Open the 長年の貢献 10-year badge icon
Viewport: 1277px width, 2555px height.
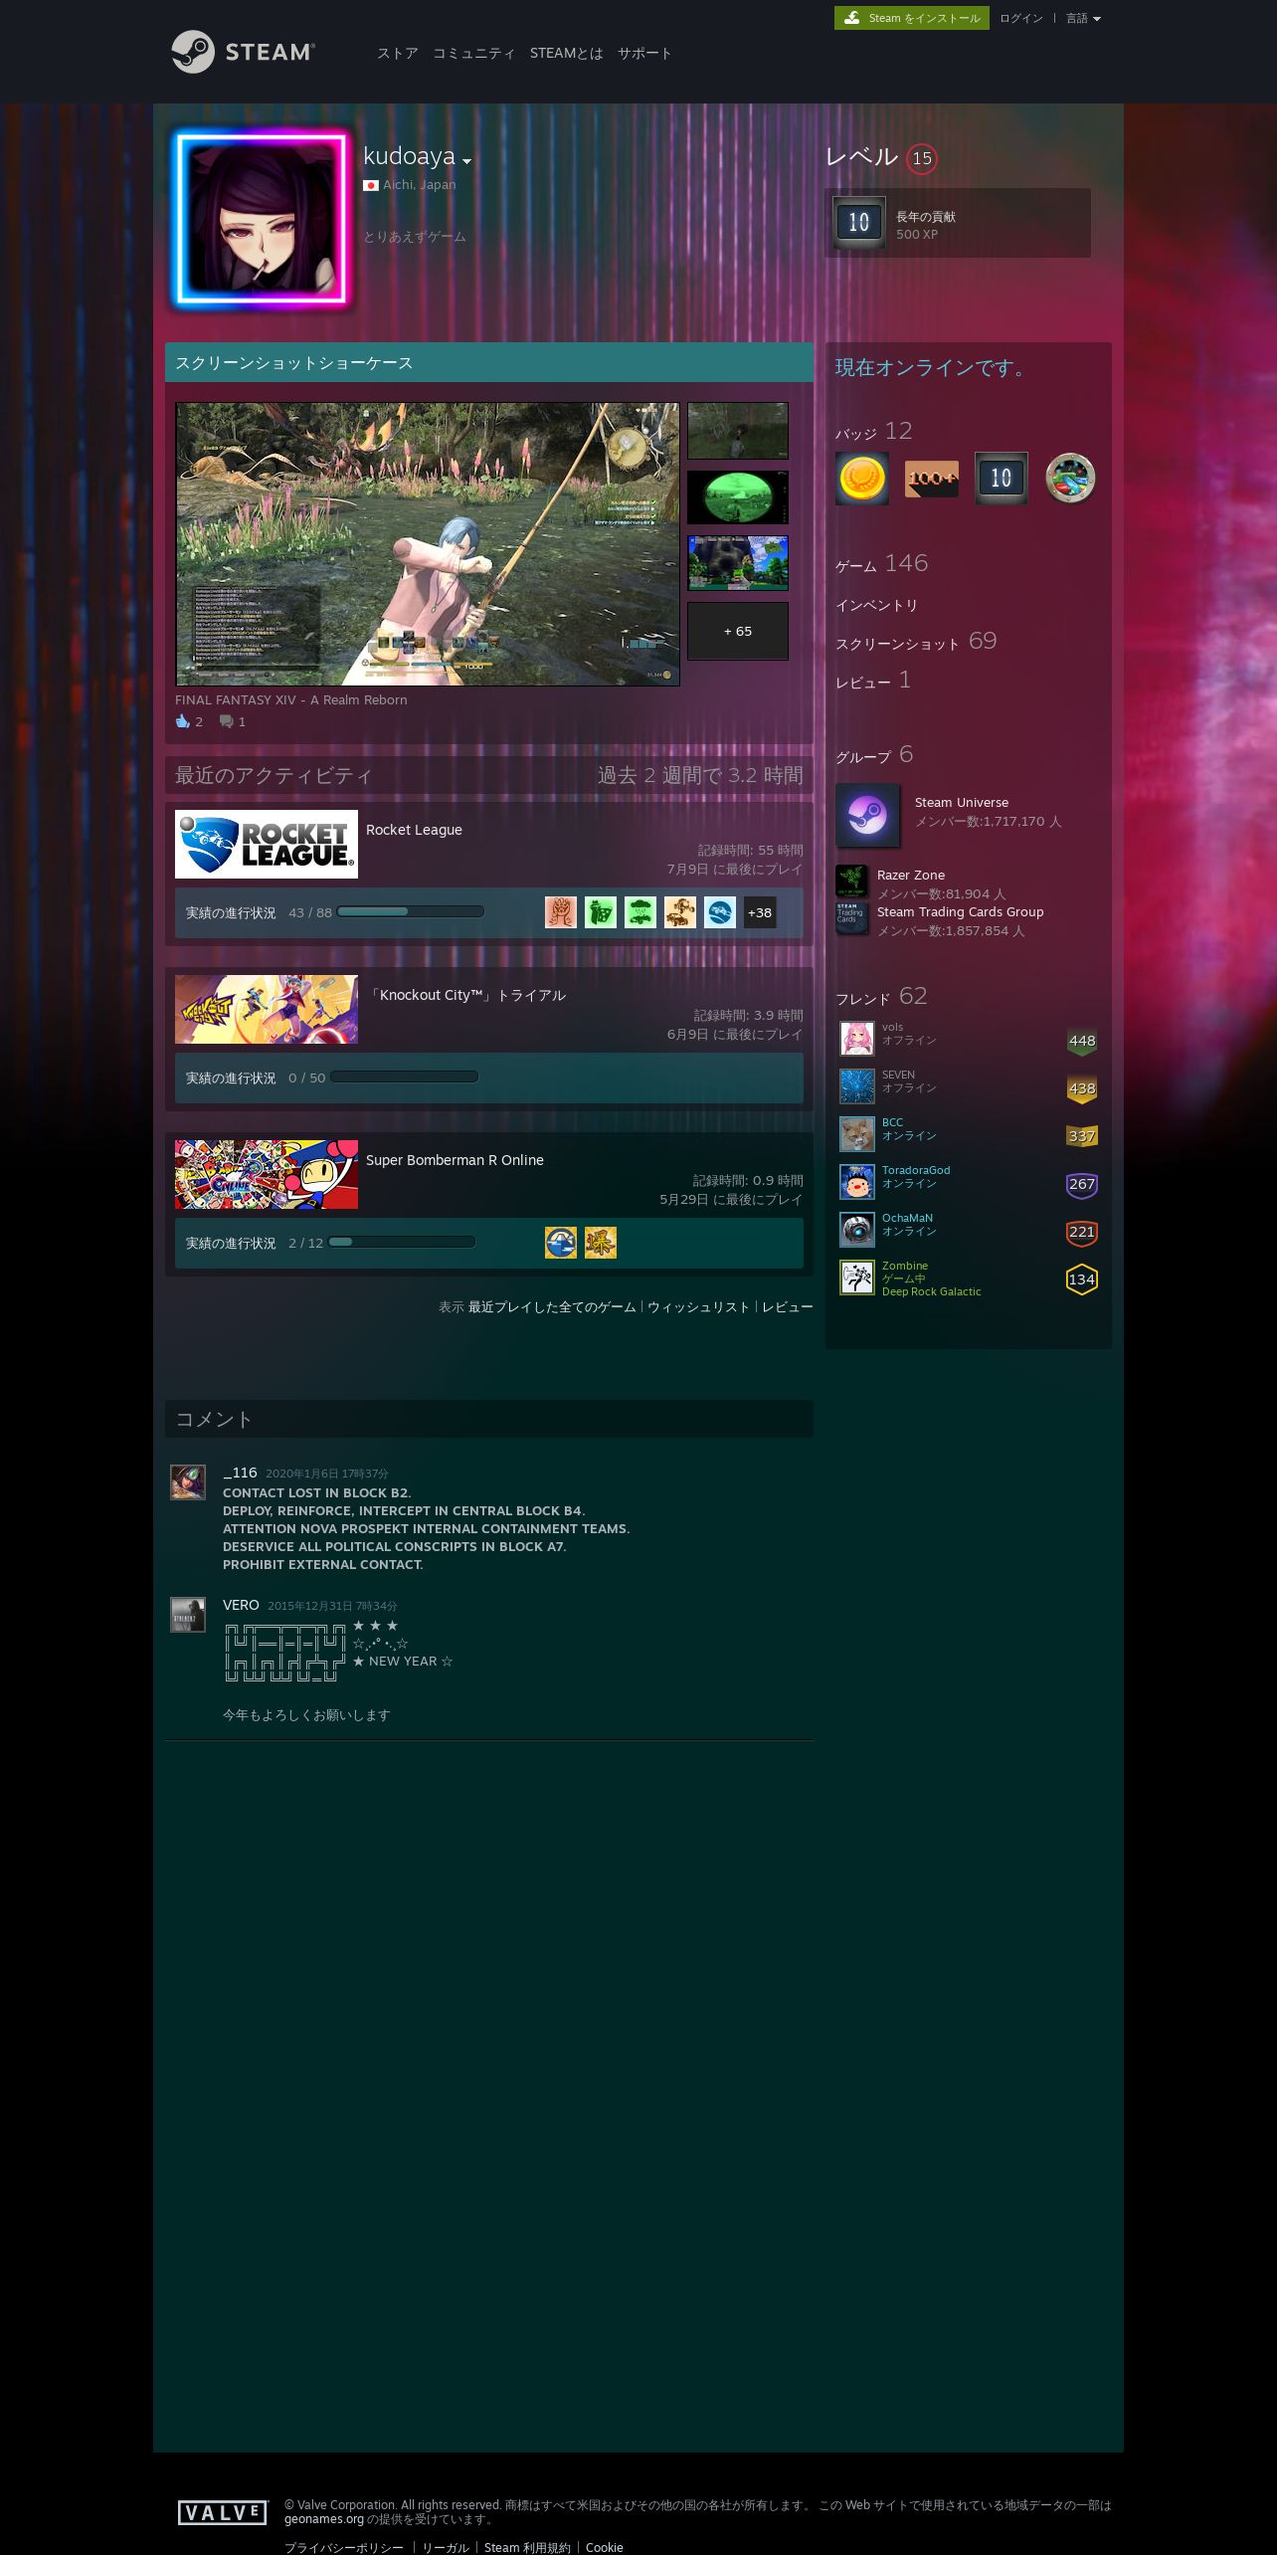[x=858, y=223]
